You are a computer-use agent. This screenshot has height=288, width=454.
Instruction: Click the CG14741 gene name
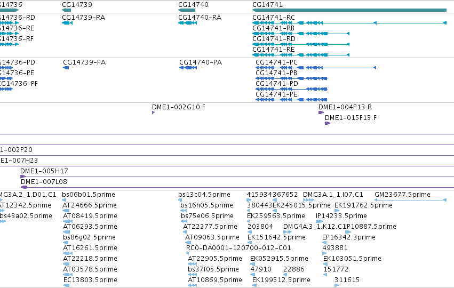(x=267, y=5)
